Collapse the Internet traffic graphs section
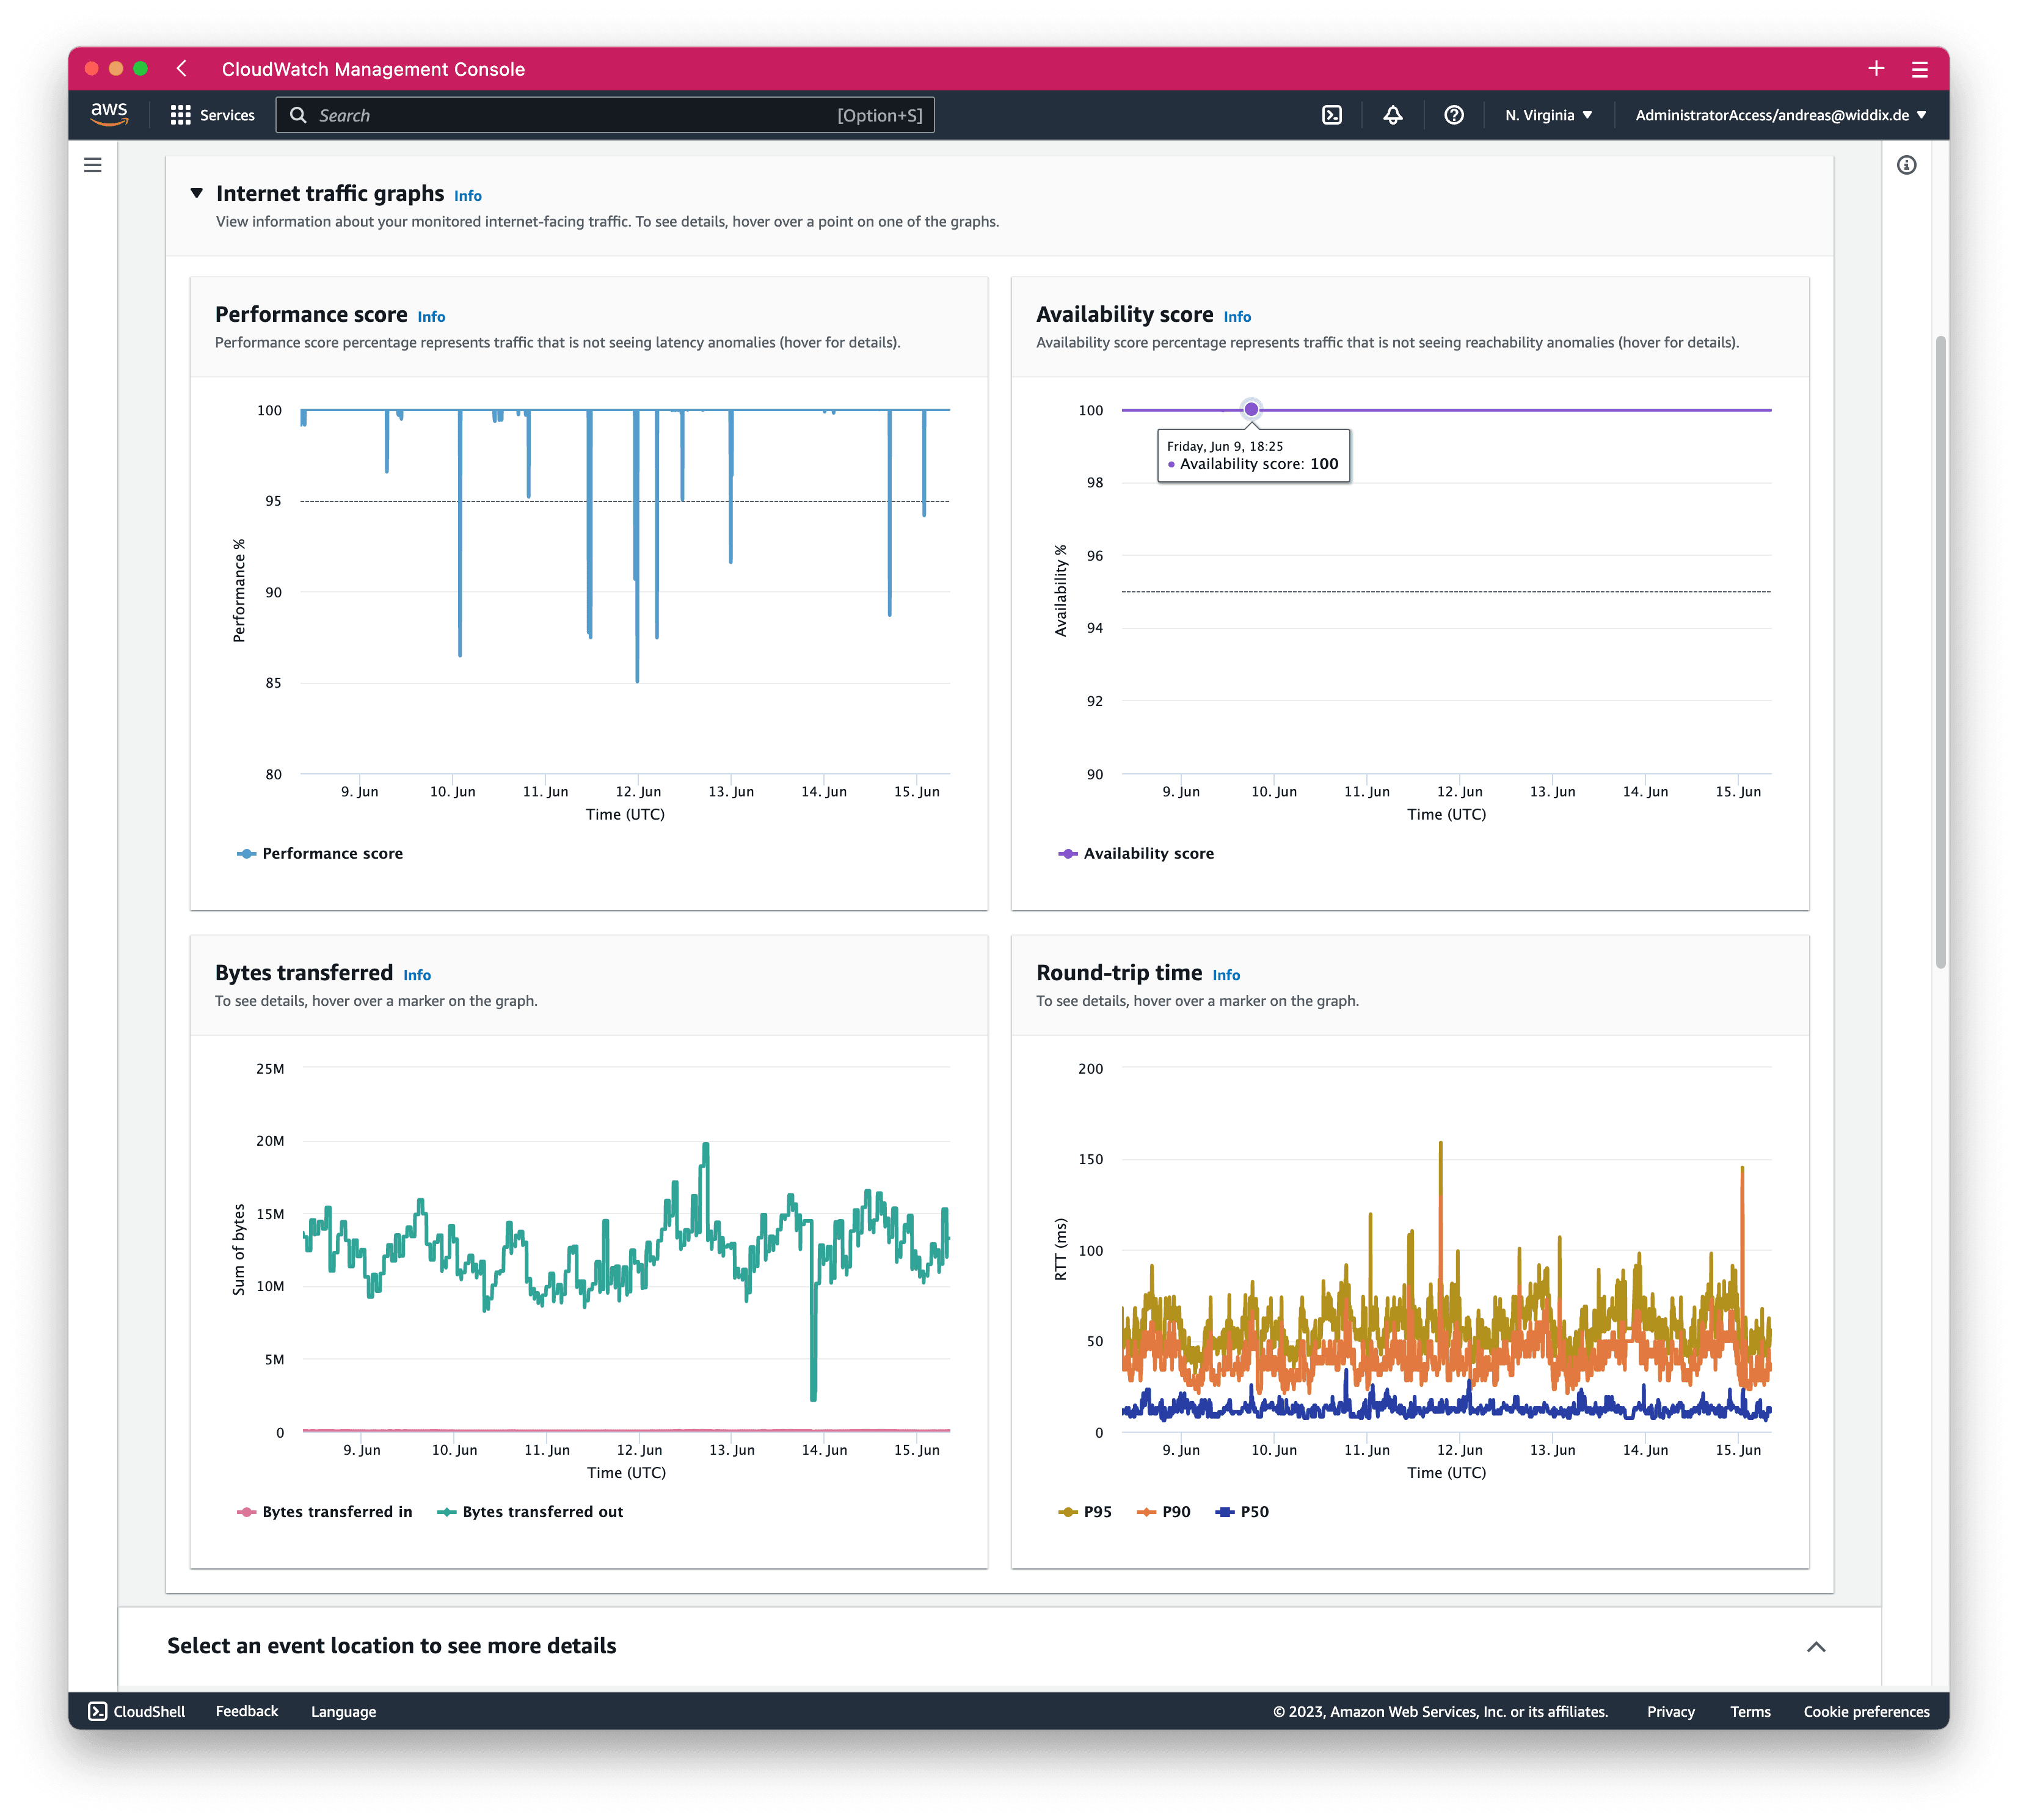 [x=197, y=193]
